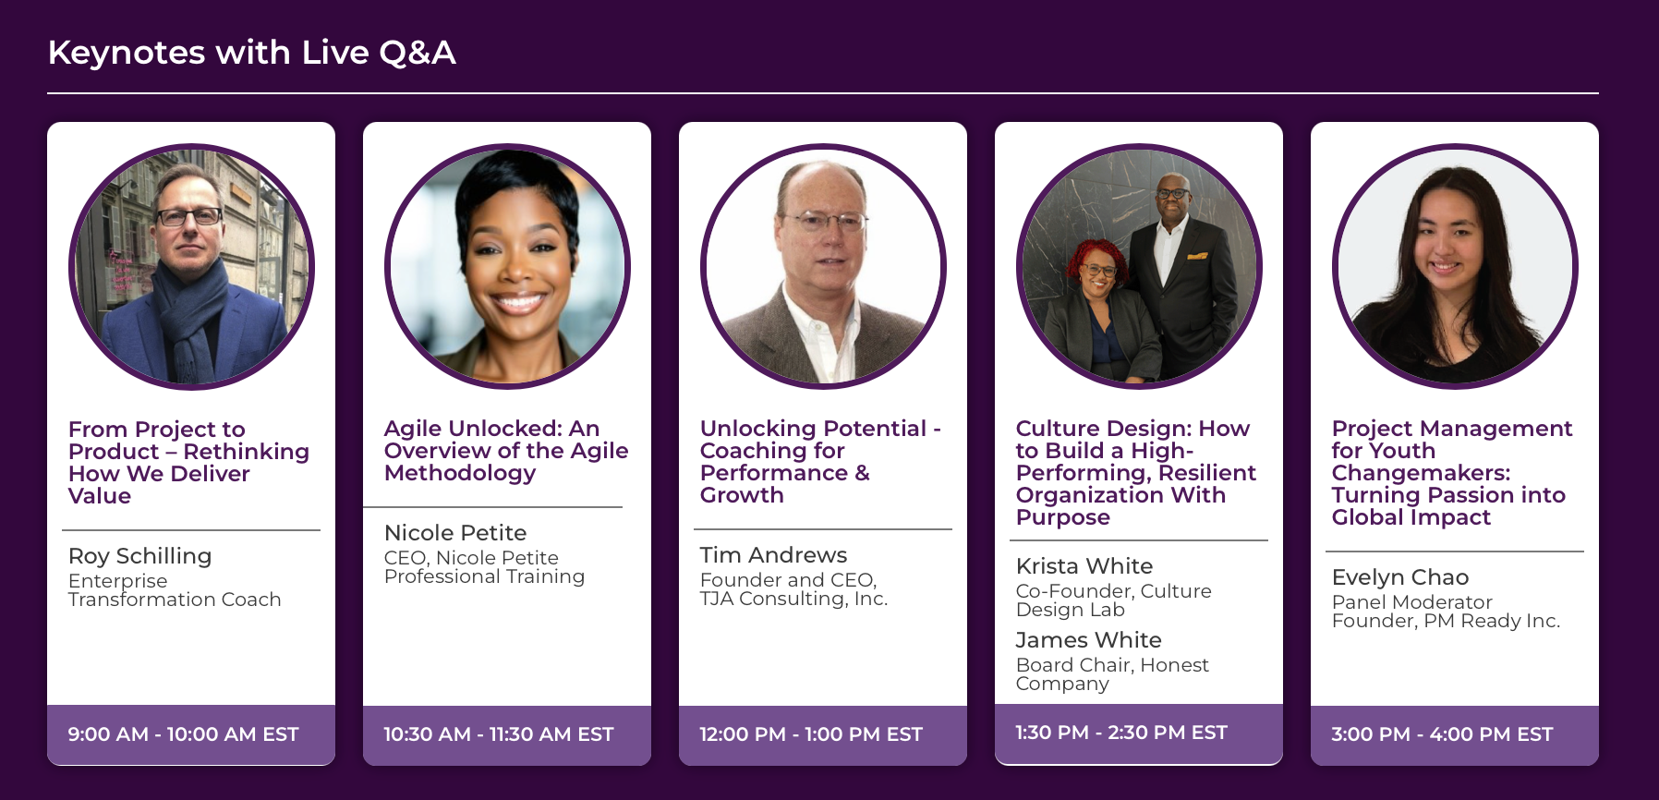Select the 3:00 PM - 4:00 PM EST slot

point(1441,734)
